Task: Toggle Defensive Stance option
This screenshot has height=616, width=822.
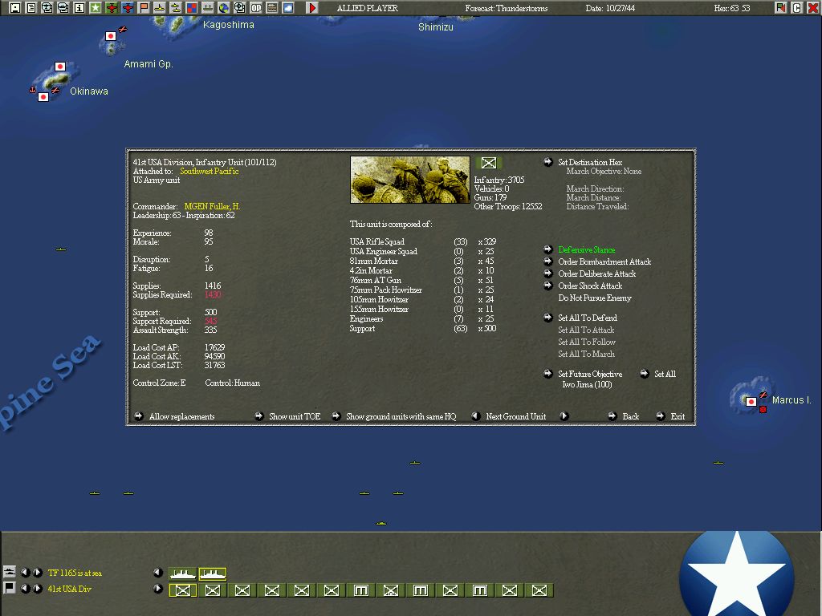Action: click(586, 250)
